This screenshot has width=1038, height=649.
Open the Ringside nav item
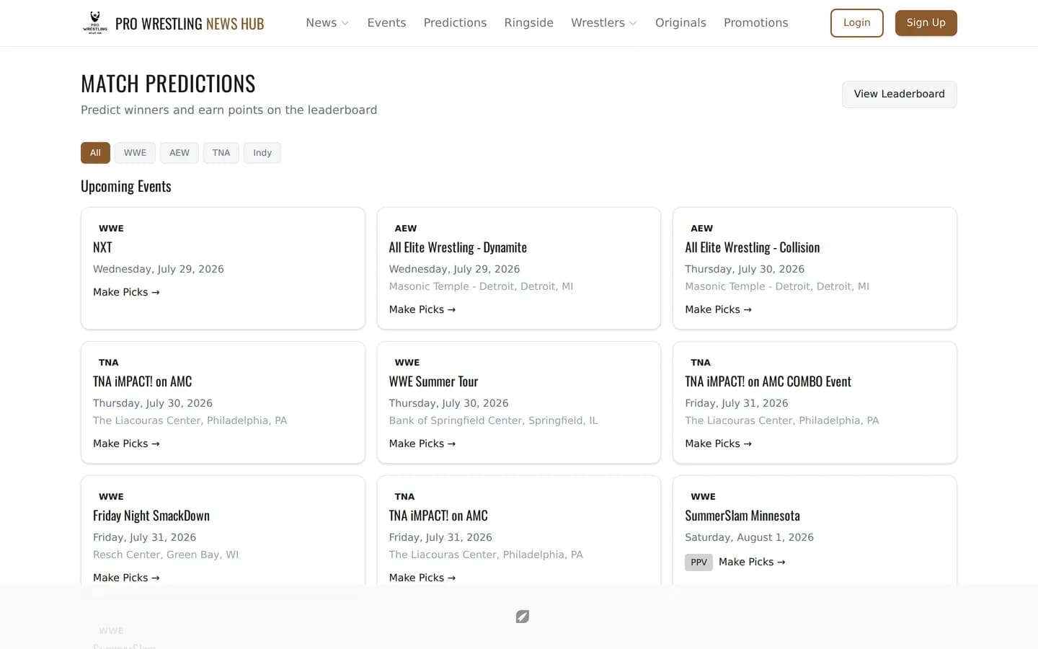pos(528,23)
